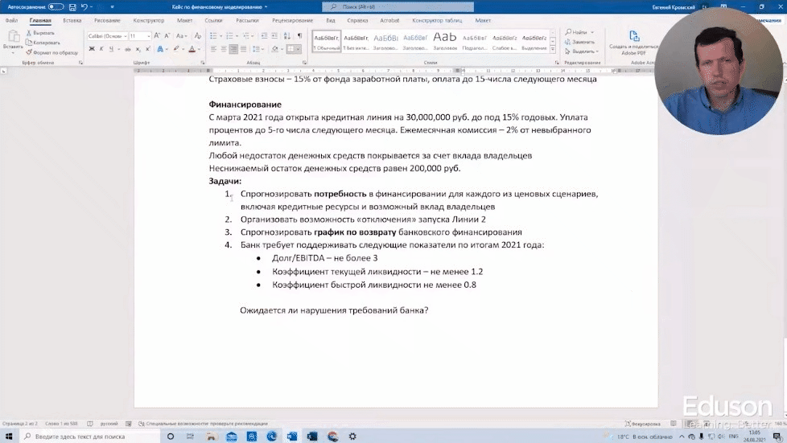787x443 pixels.
Task: Open the Quick Access Toolbar customize arrow
Action: click(x=112, y=7)
